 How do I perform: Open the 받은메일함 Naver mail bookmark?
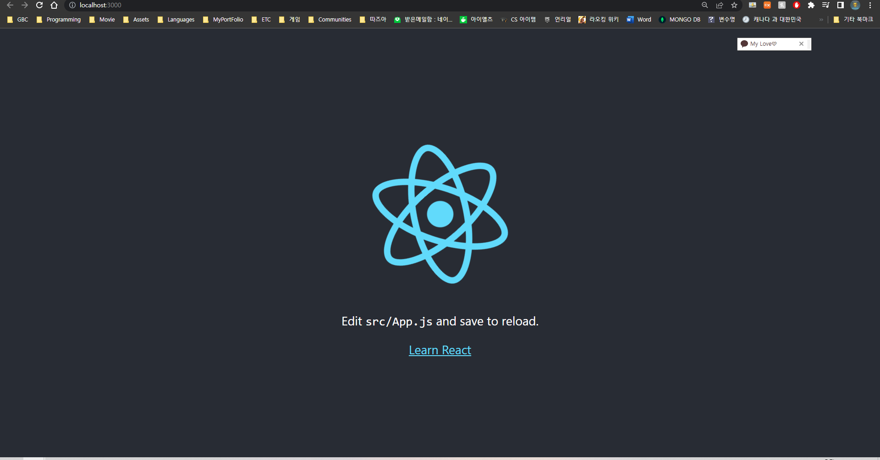pyautogui.click(x=423, y=20)
